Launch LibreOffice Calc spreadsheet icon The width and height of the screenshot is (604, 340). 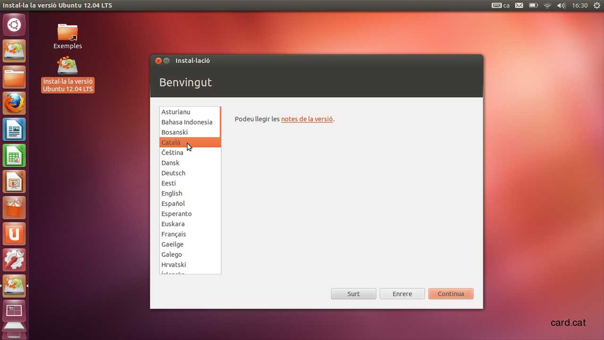pyautogui.click(x=14, y=155)
